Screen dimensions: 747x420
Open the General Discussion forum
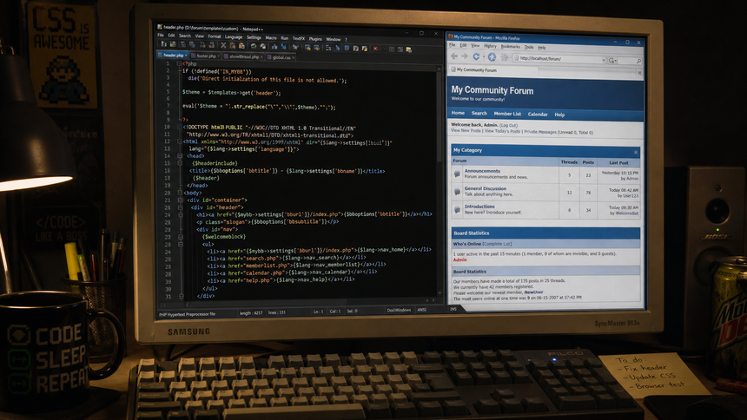click(485, 188)
